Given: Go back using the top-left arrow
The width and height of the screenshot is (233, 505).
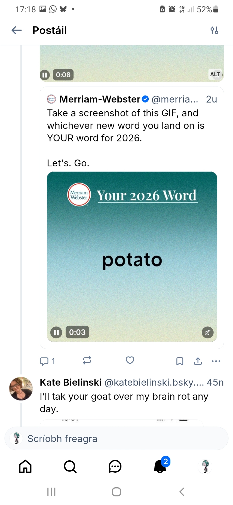Looking at the screenshot, I should tap(17, 31).
